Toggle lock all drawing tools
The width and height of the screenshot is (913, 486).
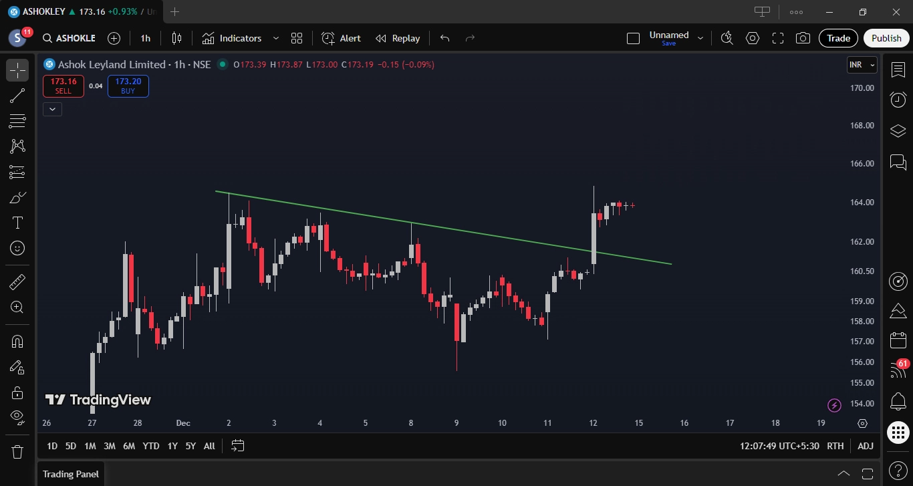tap(17, 392)
